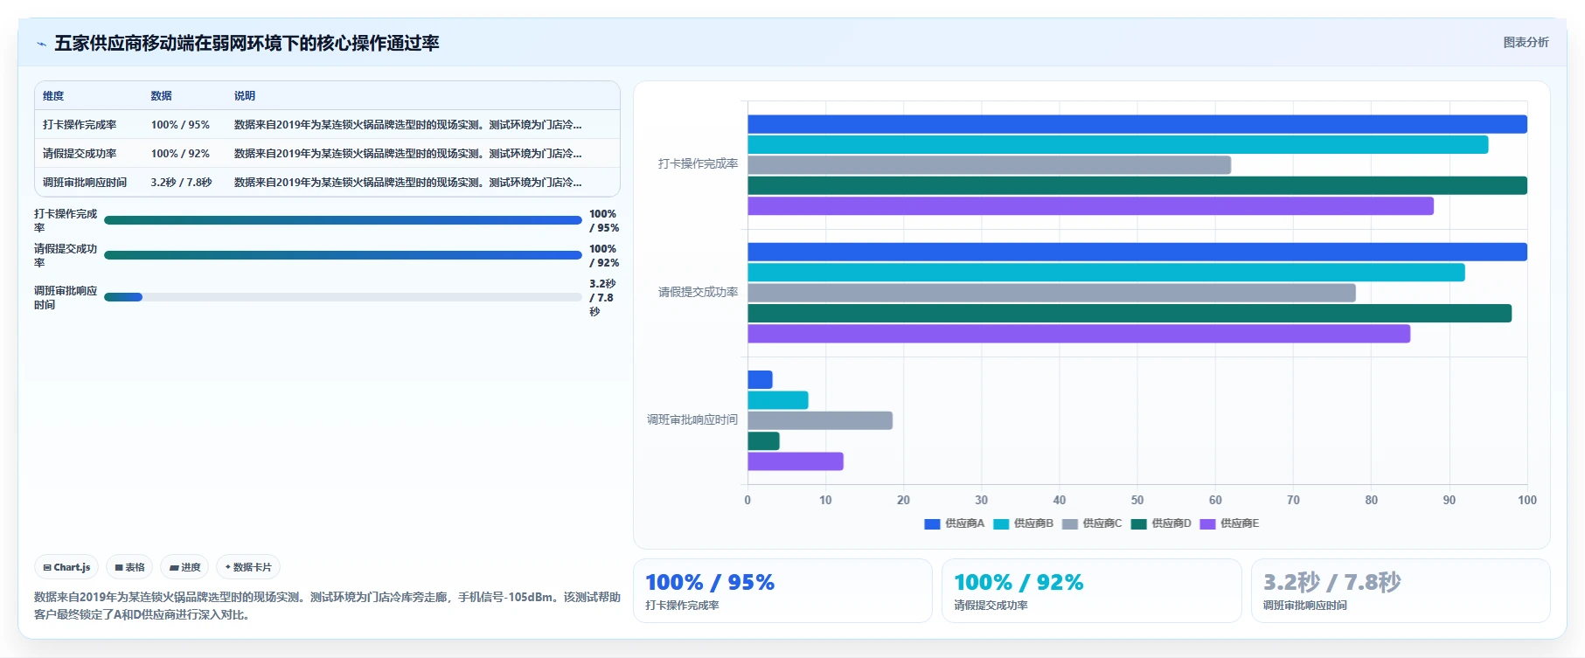Toggle 供应商A legend color box
1585x658 pixels.
pyautogui.click(x=932, y=523)
